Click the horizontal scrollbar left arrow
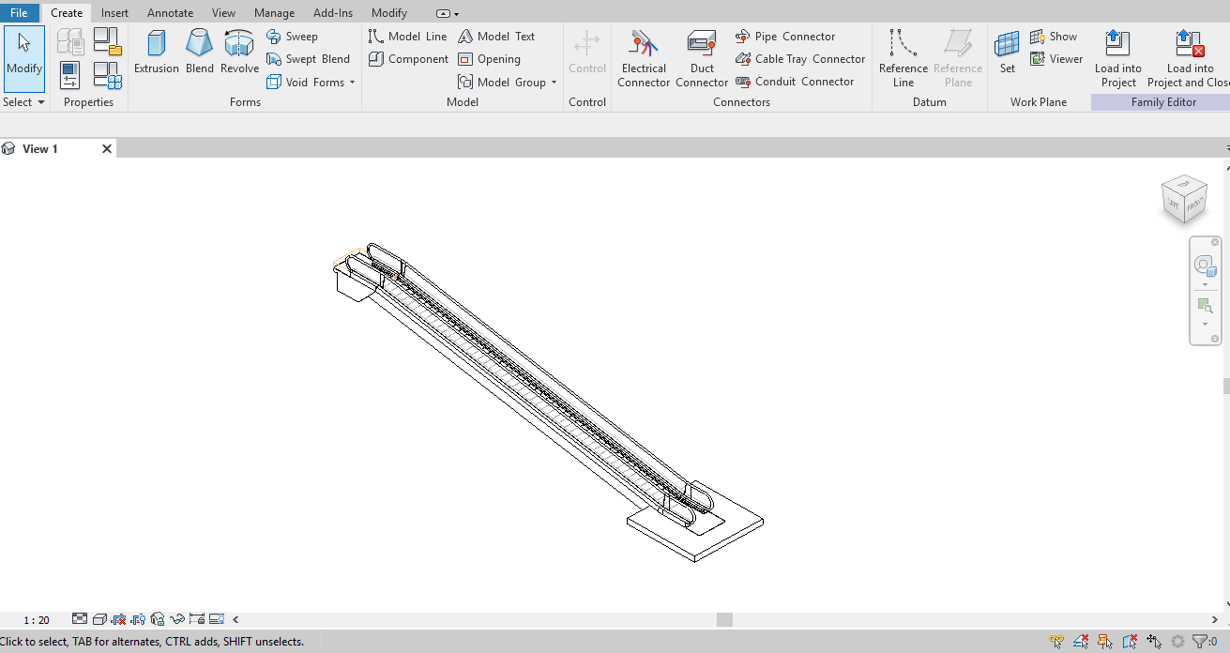1230x653 pixels. (235, 620)
